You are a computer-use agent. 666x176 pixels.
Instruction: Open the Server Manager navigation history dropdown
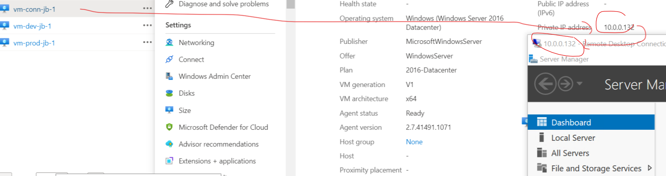(x=579, y=83)
